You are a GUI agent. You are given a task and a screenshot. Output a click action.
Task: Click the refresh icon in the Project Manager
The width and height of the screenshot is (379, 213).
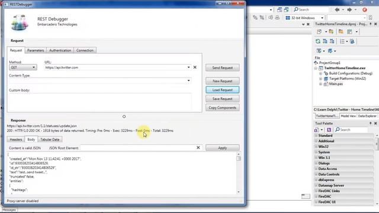tap(318, 41)
